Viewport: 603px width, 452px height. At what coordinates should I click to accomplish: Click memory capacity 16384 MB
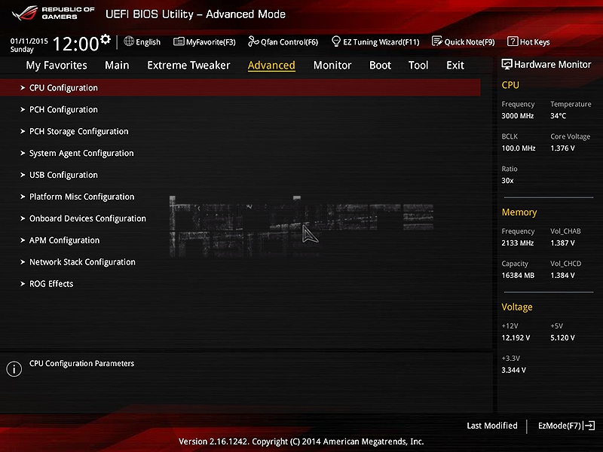pyautogui.click(x=518, y=275)
